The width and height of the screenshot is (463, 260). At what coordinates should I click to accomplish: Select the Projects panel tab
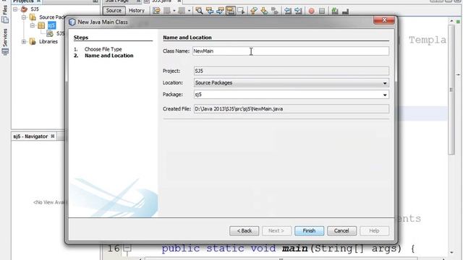(24, 1)
